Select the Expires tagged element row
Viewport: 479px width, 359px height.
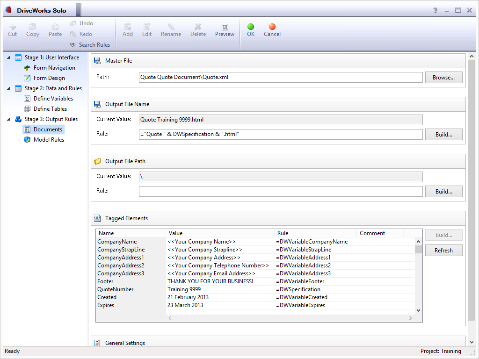255,305
